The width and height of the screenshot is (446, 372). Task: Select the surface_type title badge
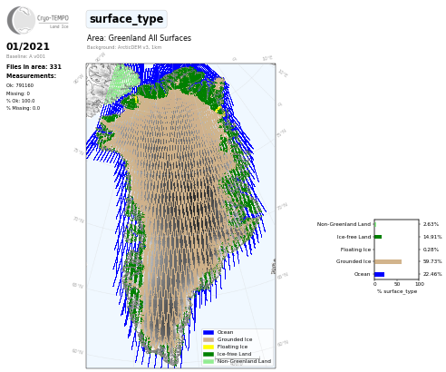click(127, 19)
